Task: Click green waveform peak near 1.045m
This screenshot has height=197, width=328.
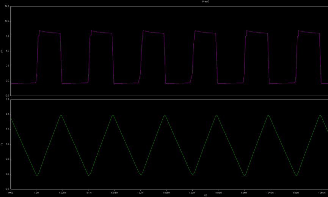Action: coord(268,115)
